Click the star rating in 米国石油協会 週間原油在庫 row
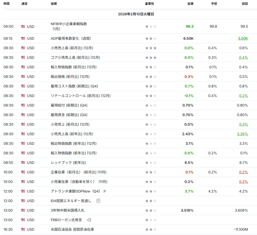The image size is (257, 235). (x=151, y=229)
